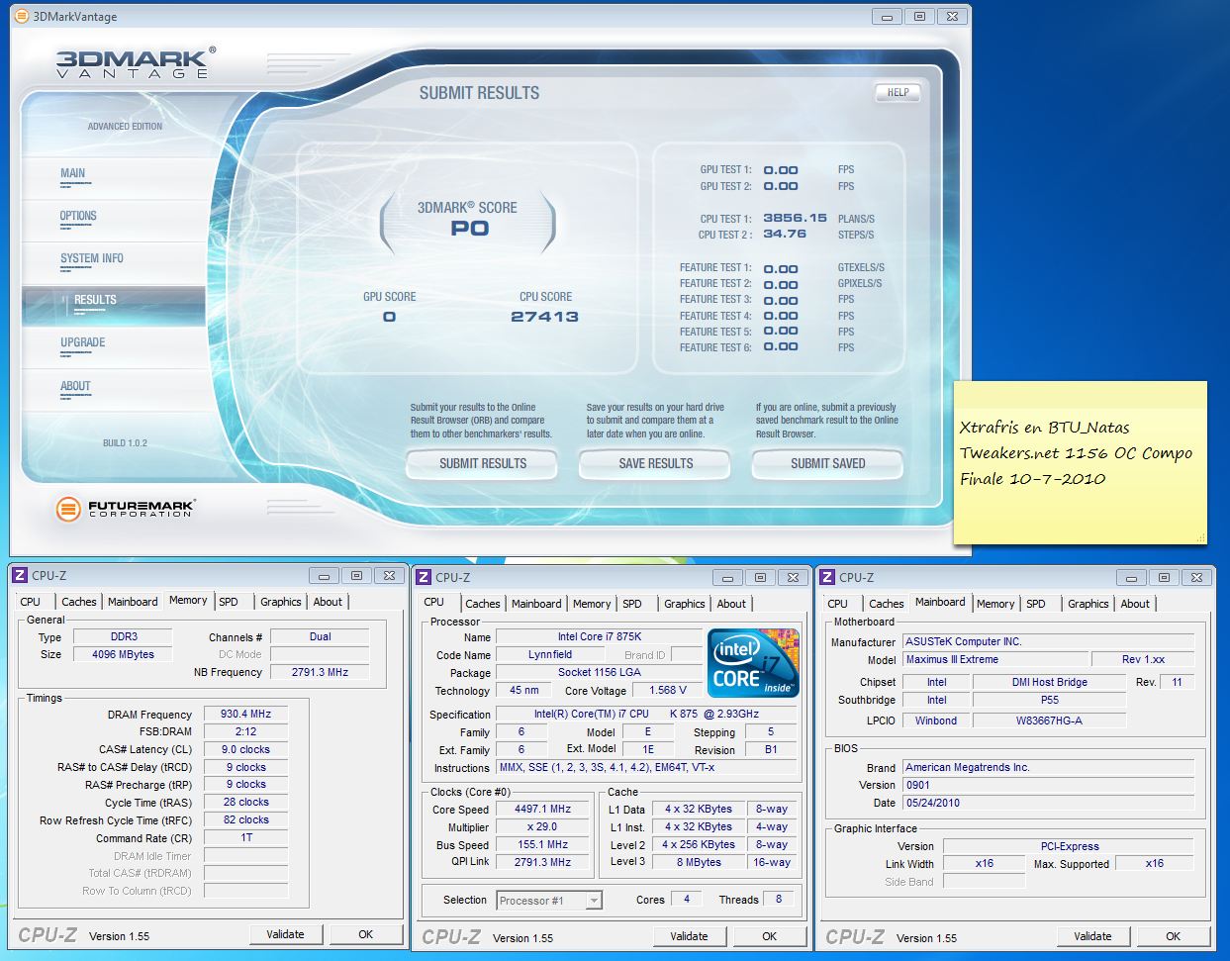Screen dimensions: 1230x961
Task: Open the MAIN section in 3DMark sidebar
Action: [73, 174]
